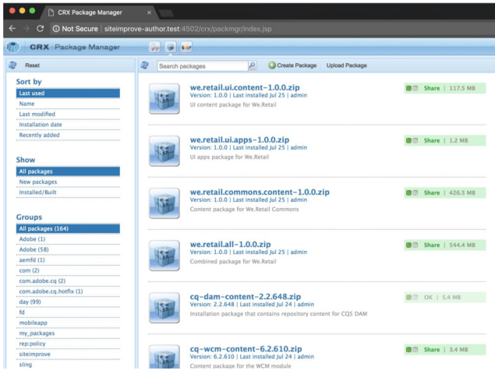The width and height of the screenshot is (495, 374).
Task: Click package icon for we.retail.ui.apps
Action: 164,151
